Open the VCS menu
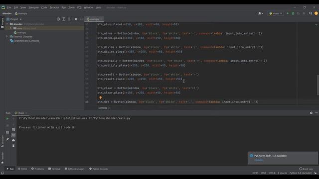319x179 pixels. click(79, 7)
